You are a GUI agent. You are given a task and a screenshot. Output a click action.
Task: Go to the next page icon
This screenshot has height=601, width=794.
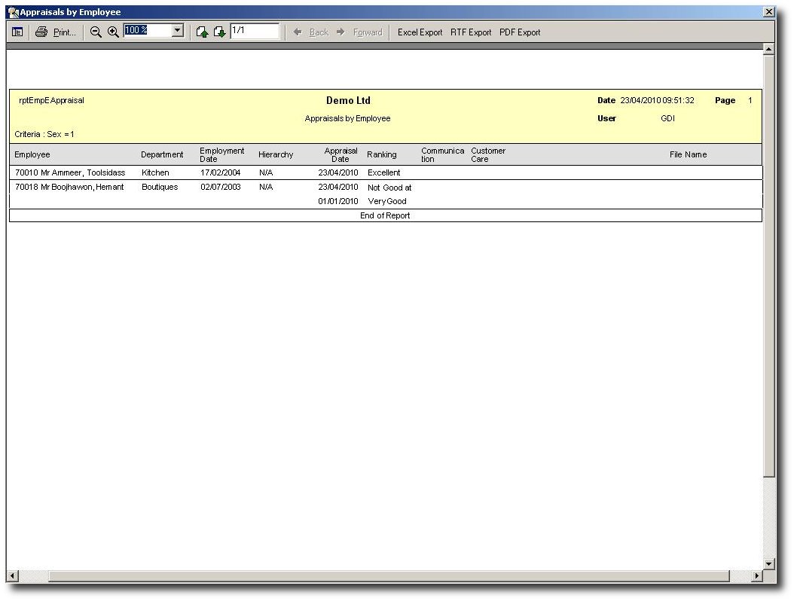219,32
